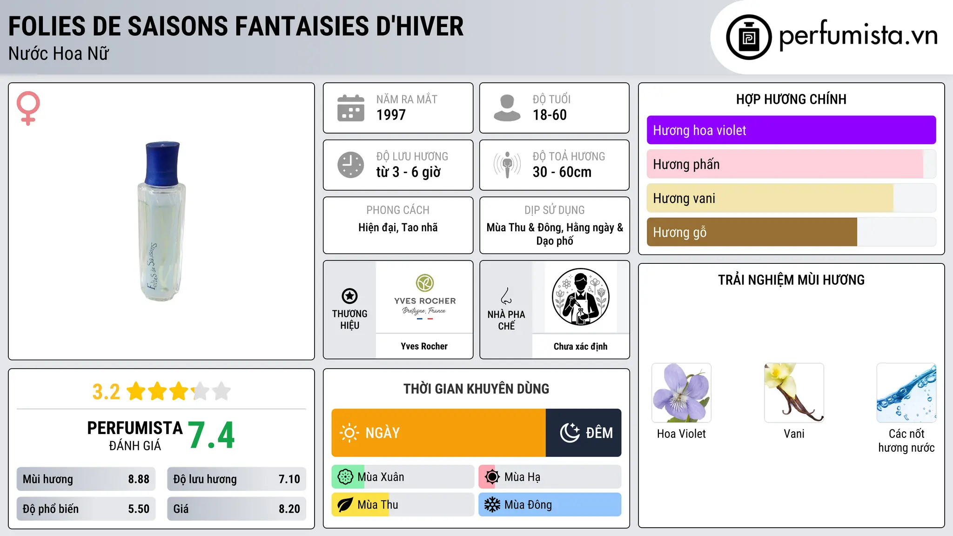
Task: Select the Hương phấn accord bar
Action: [x=791, y=164]
